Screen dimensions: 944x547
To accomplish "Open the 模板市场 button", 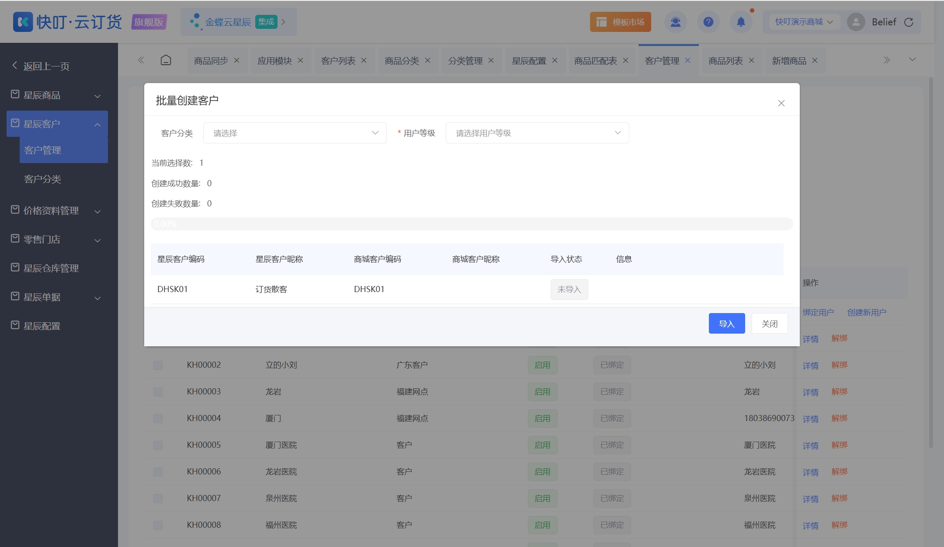I will pyautogui.click(x=620, y=22).
